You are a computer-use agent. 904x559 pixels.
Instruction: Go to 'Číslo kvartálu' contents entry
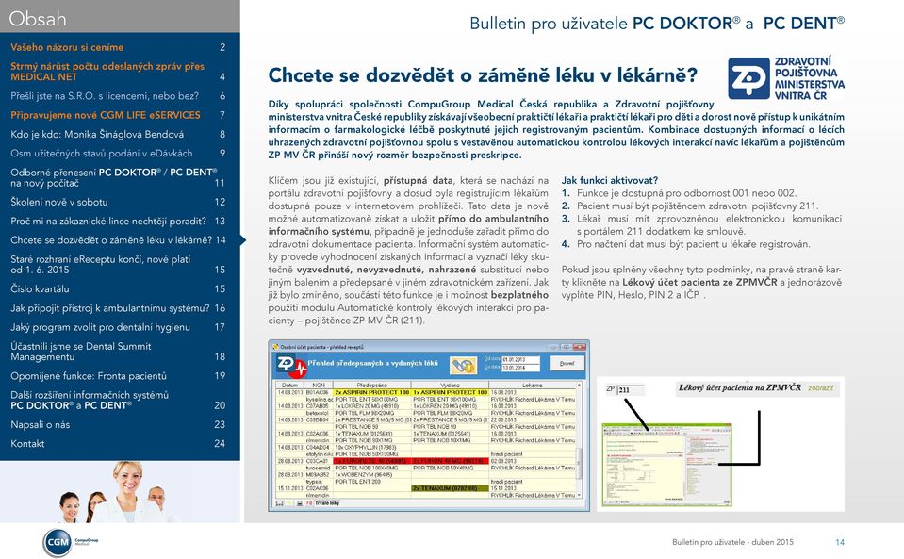click(x=118, y=288)
